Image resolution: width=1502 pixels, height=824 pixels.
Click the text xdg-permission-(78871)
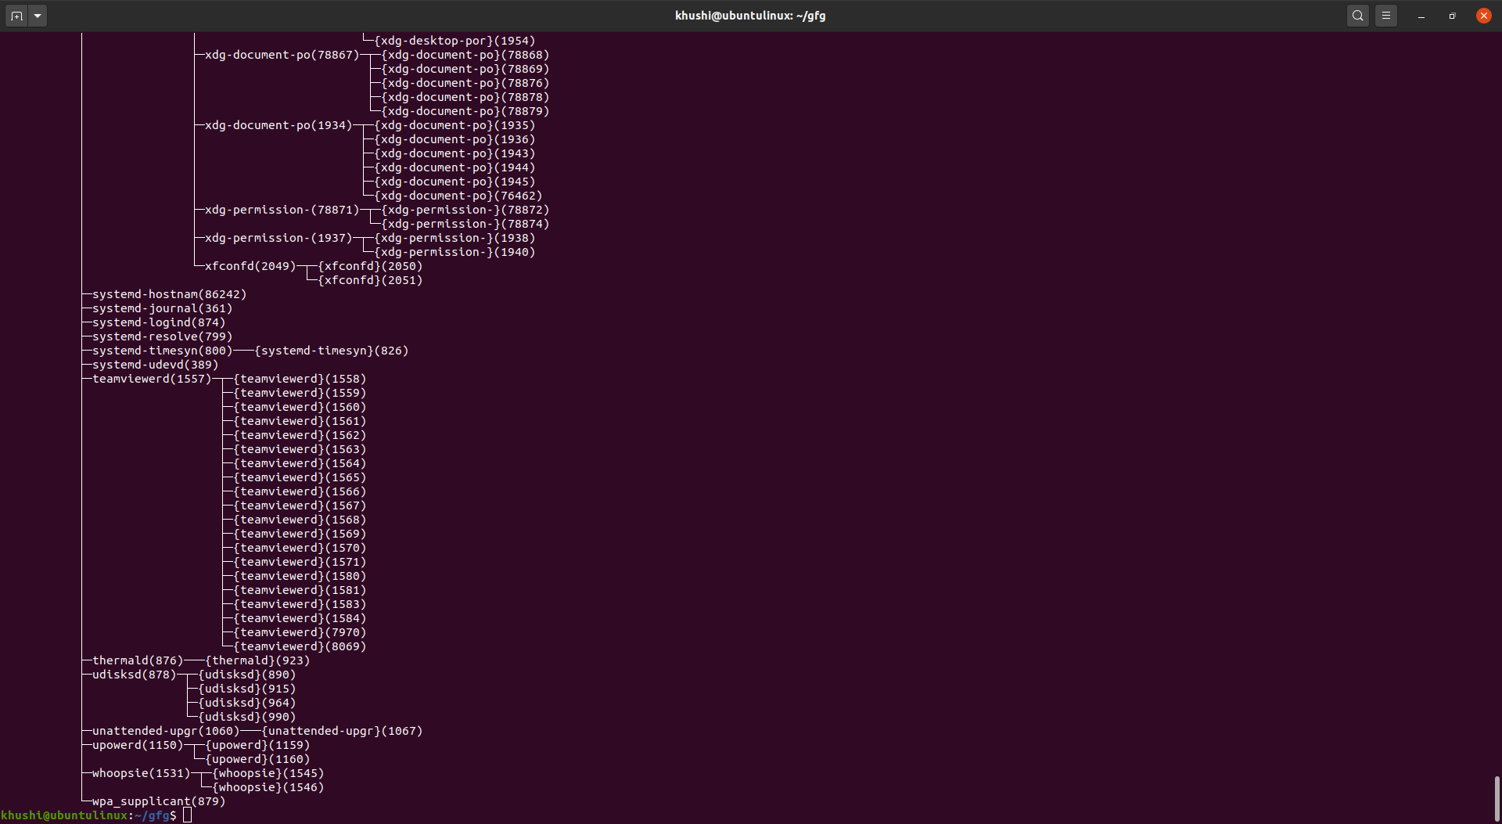282,210
